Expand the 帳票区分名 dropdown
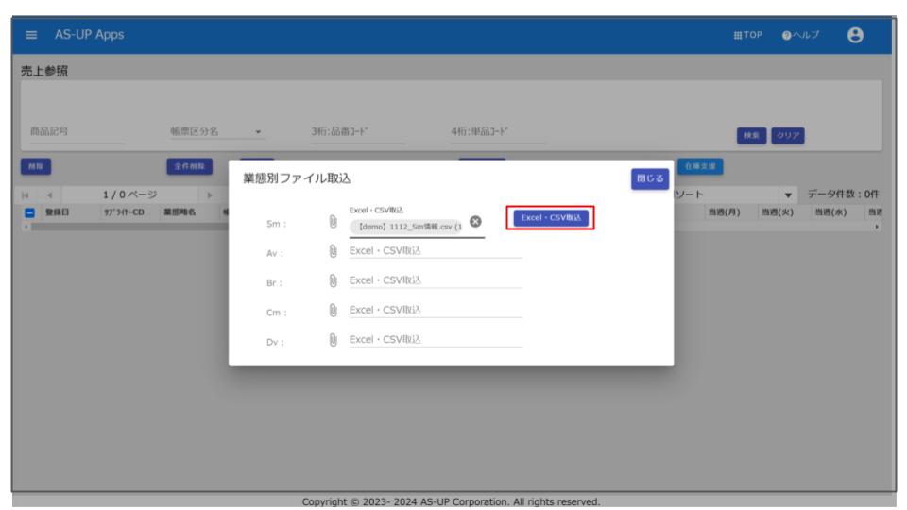907x510 pixels. (258, 131)
